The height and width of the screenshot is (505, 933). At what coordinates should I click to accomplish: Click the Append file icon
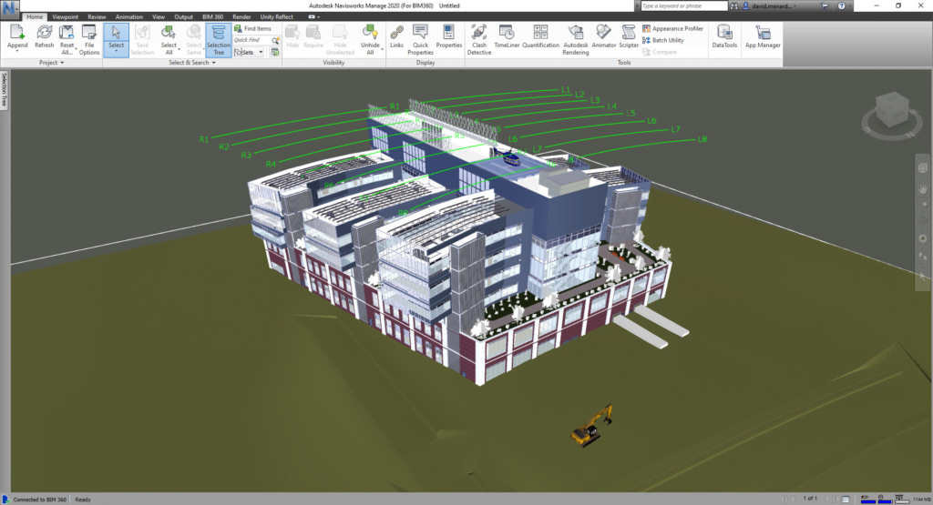click(16, 38)
